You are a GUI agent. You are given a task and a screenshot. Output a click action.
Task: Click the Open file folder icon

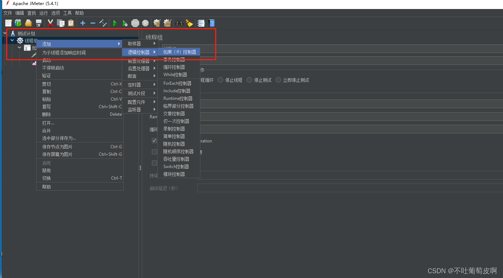29,23
